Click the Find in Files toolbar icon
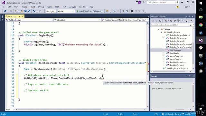Image resolution: width=206 pixels, height=116 pixels. click(x=107, y=11)
